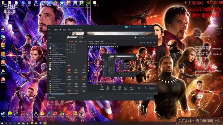Viewport: 223px width, 125px height.
Task: Open Steam's blue announcements button
Action: (x=126, y=27)
